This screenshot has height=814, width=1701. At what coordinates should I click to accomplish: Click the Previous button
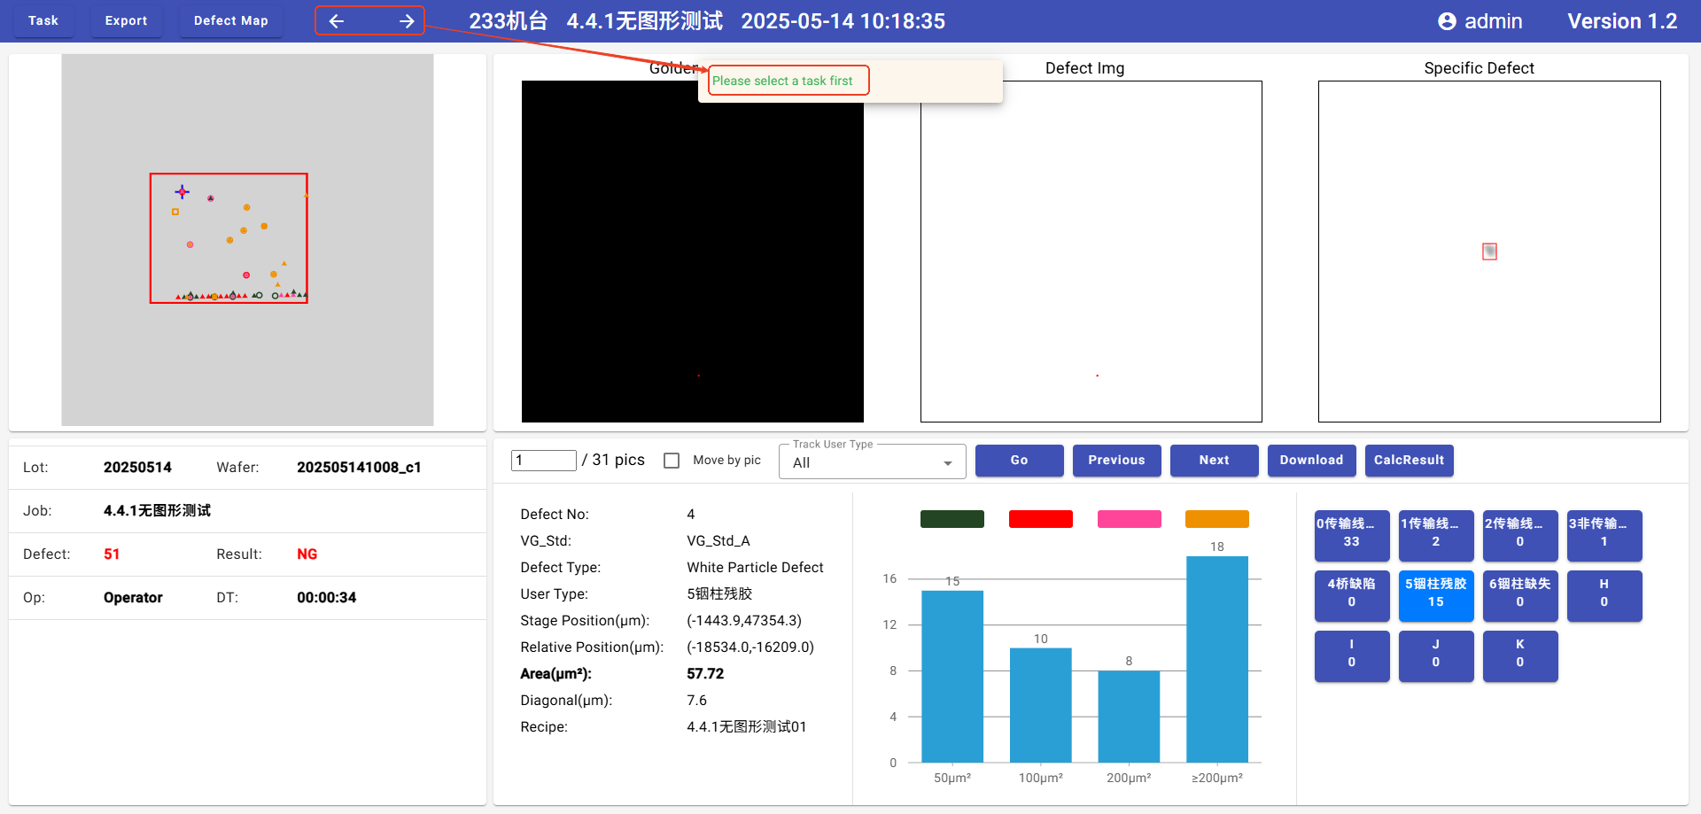click(x=1116, y=461)
